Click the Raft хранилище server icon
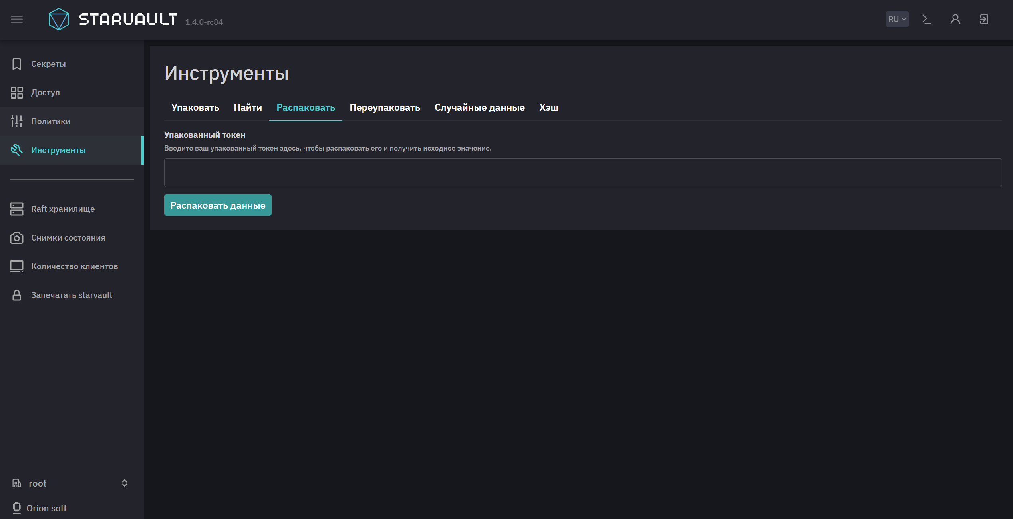This screenshot has width=1013, height=519. click(17, 209)
